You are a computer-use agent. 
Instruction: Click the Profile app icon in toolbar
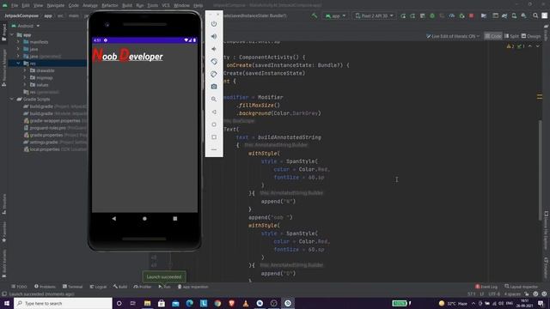tap(452, 15)
